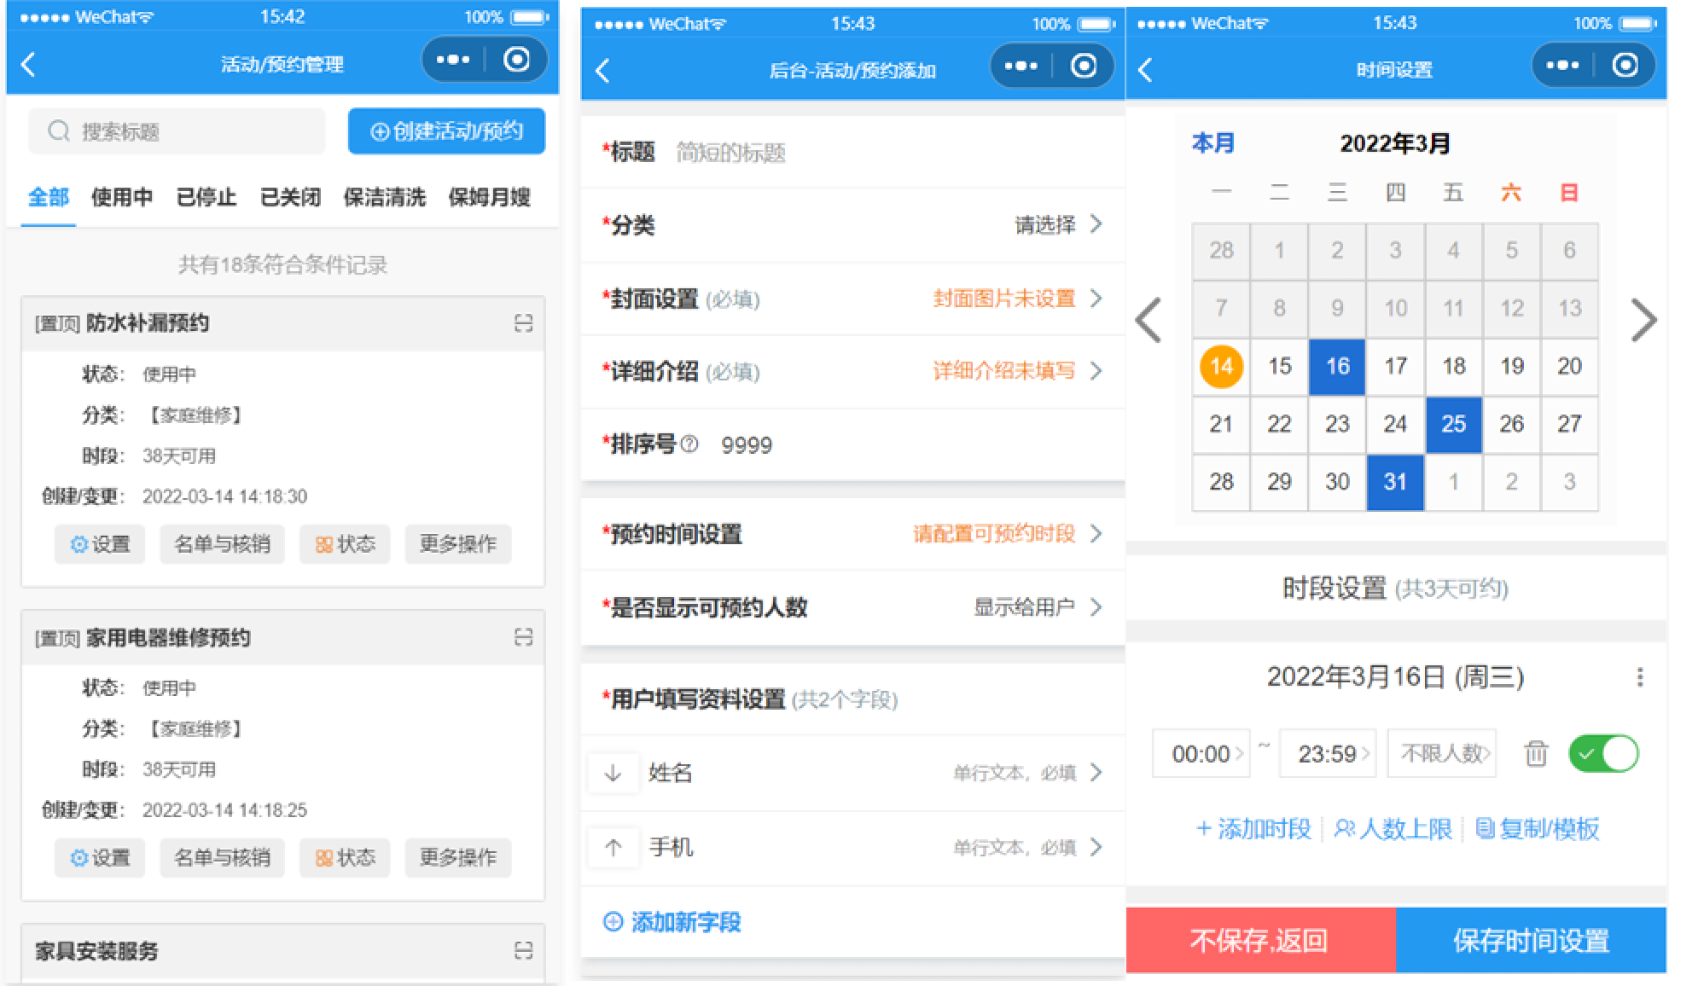
Task: Open vertical dots menu for 2022年3月16日
Action: [1639, 677]
